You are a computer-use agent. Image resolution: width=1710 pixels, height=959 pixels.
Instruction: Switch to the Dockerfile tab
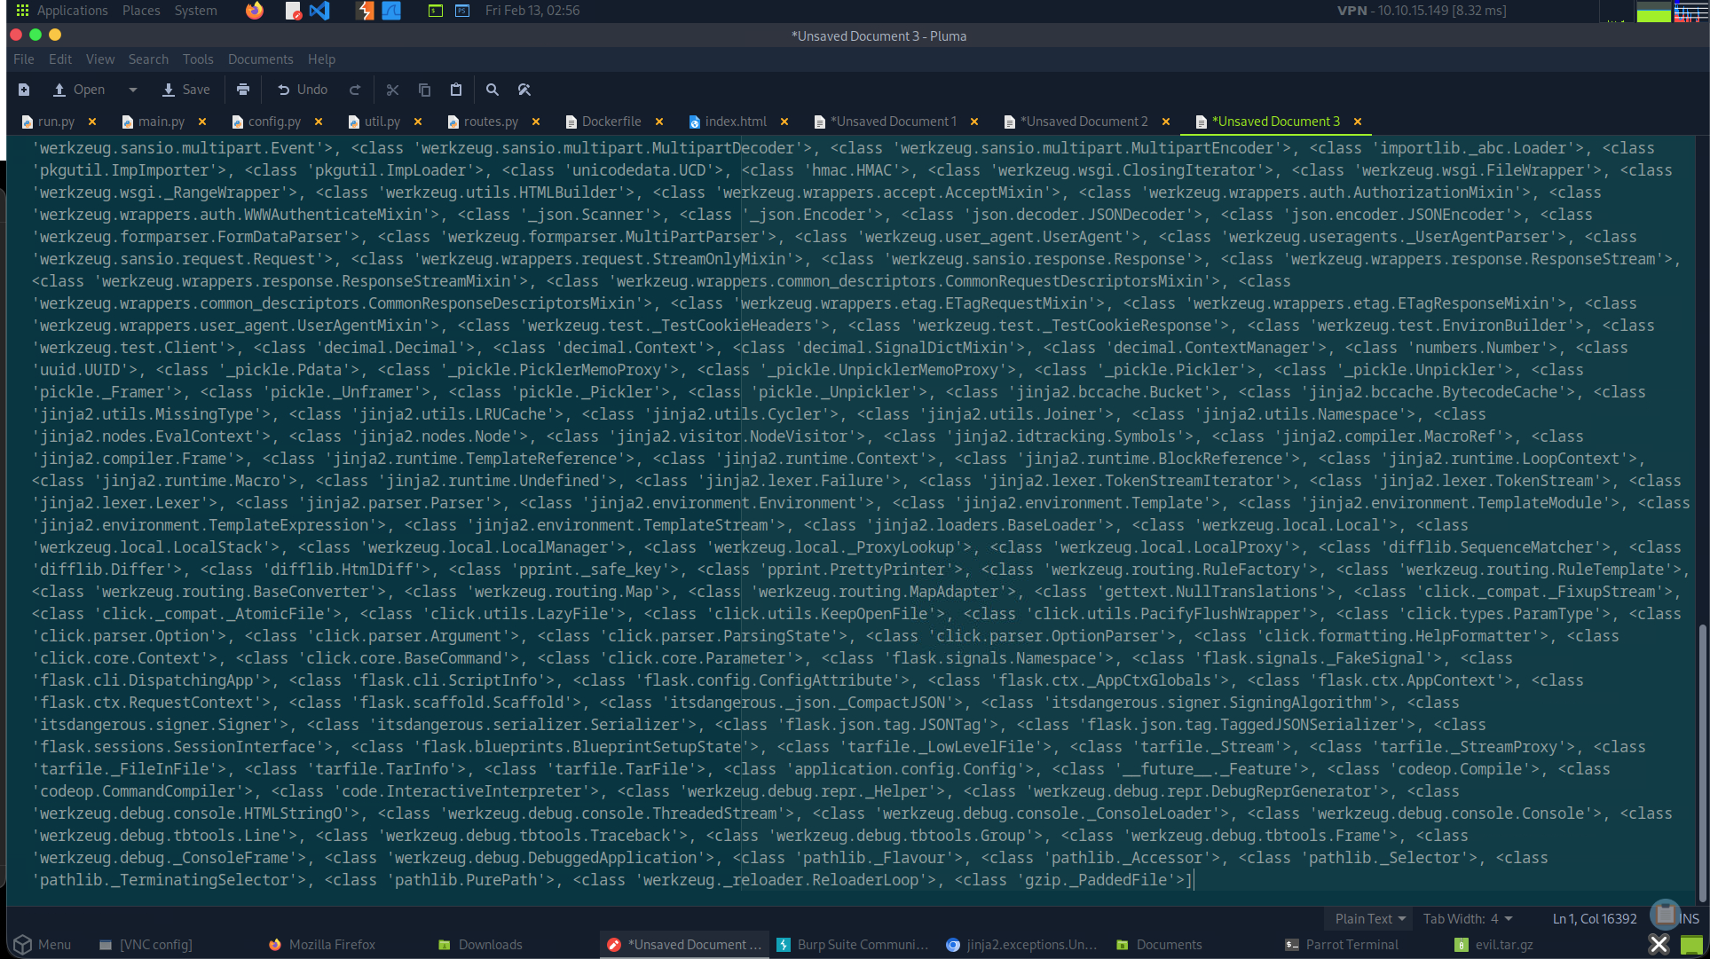click(611, 122)
